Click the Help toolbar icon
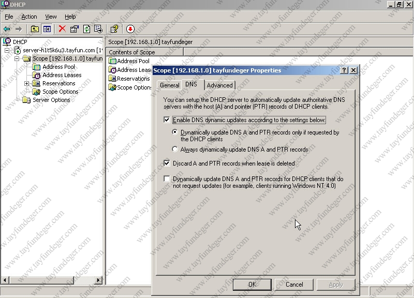Image resolution: width=414 pixels, height=298 pixels. 114,29
